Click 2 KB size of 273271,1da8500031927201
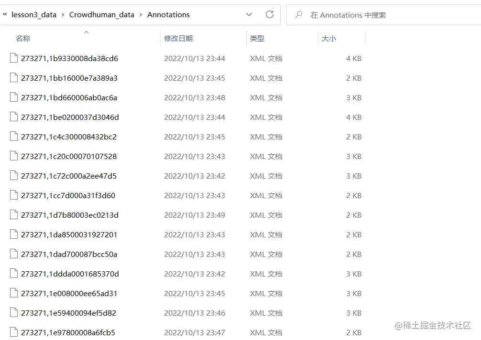The width and height of the screenshot is (481, 340). [354, 235]
